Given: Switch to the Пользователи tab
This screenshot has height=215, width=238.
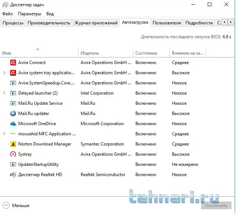Looking at the screenshot, I should [x=167, y=23].
